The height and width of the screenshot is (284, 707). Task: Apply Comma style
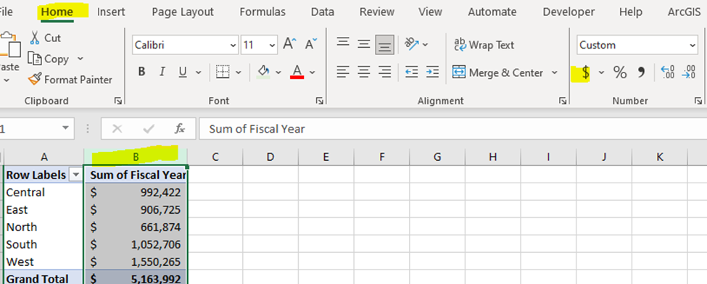641,72
